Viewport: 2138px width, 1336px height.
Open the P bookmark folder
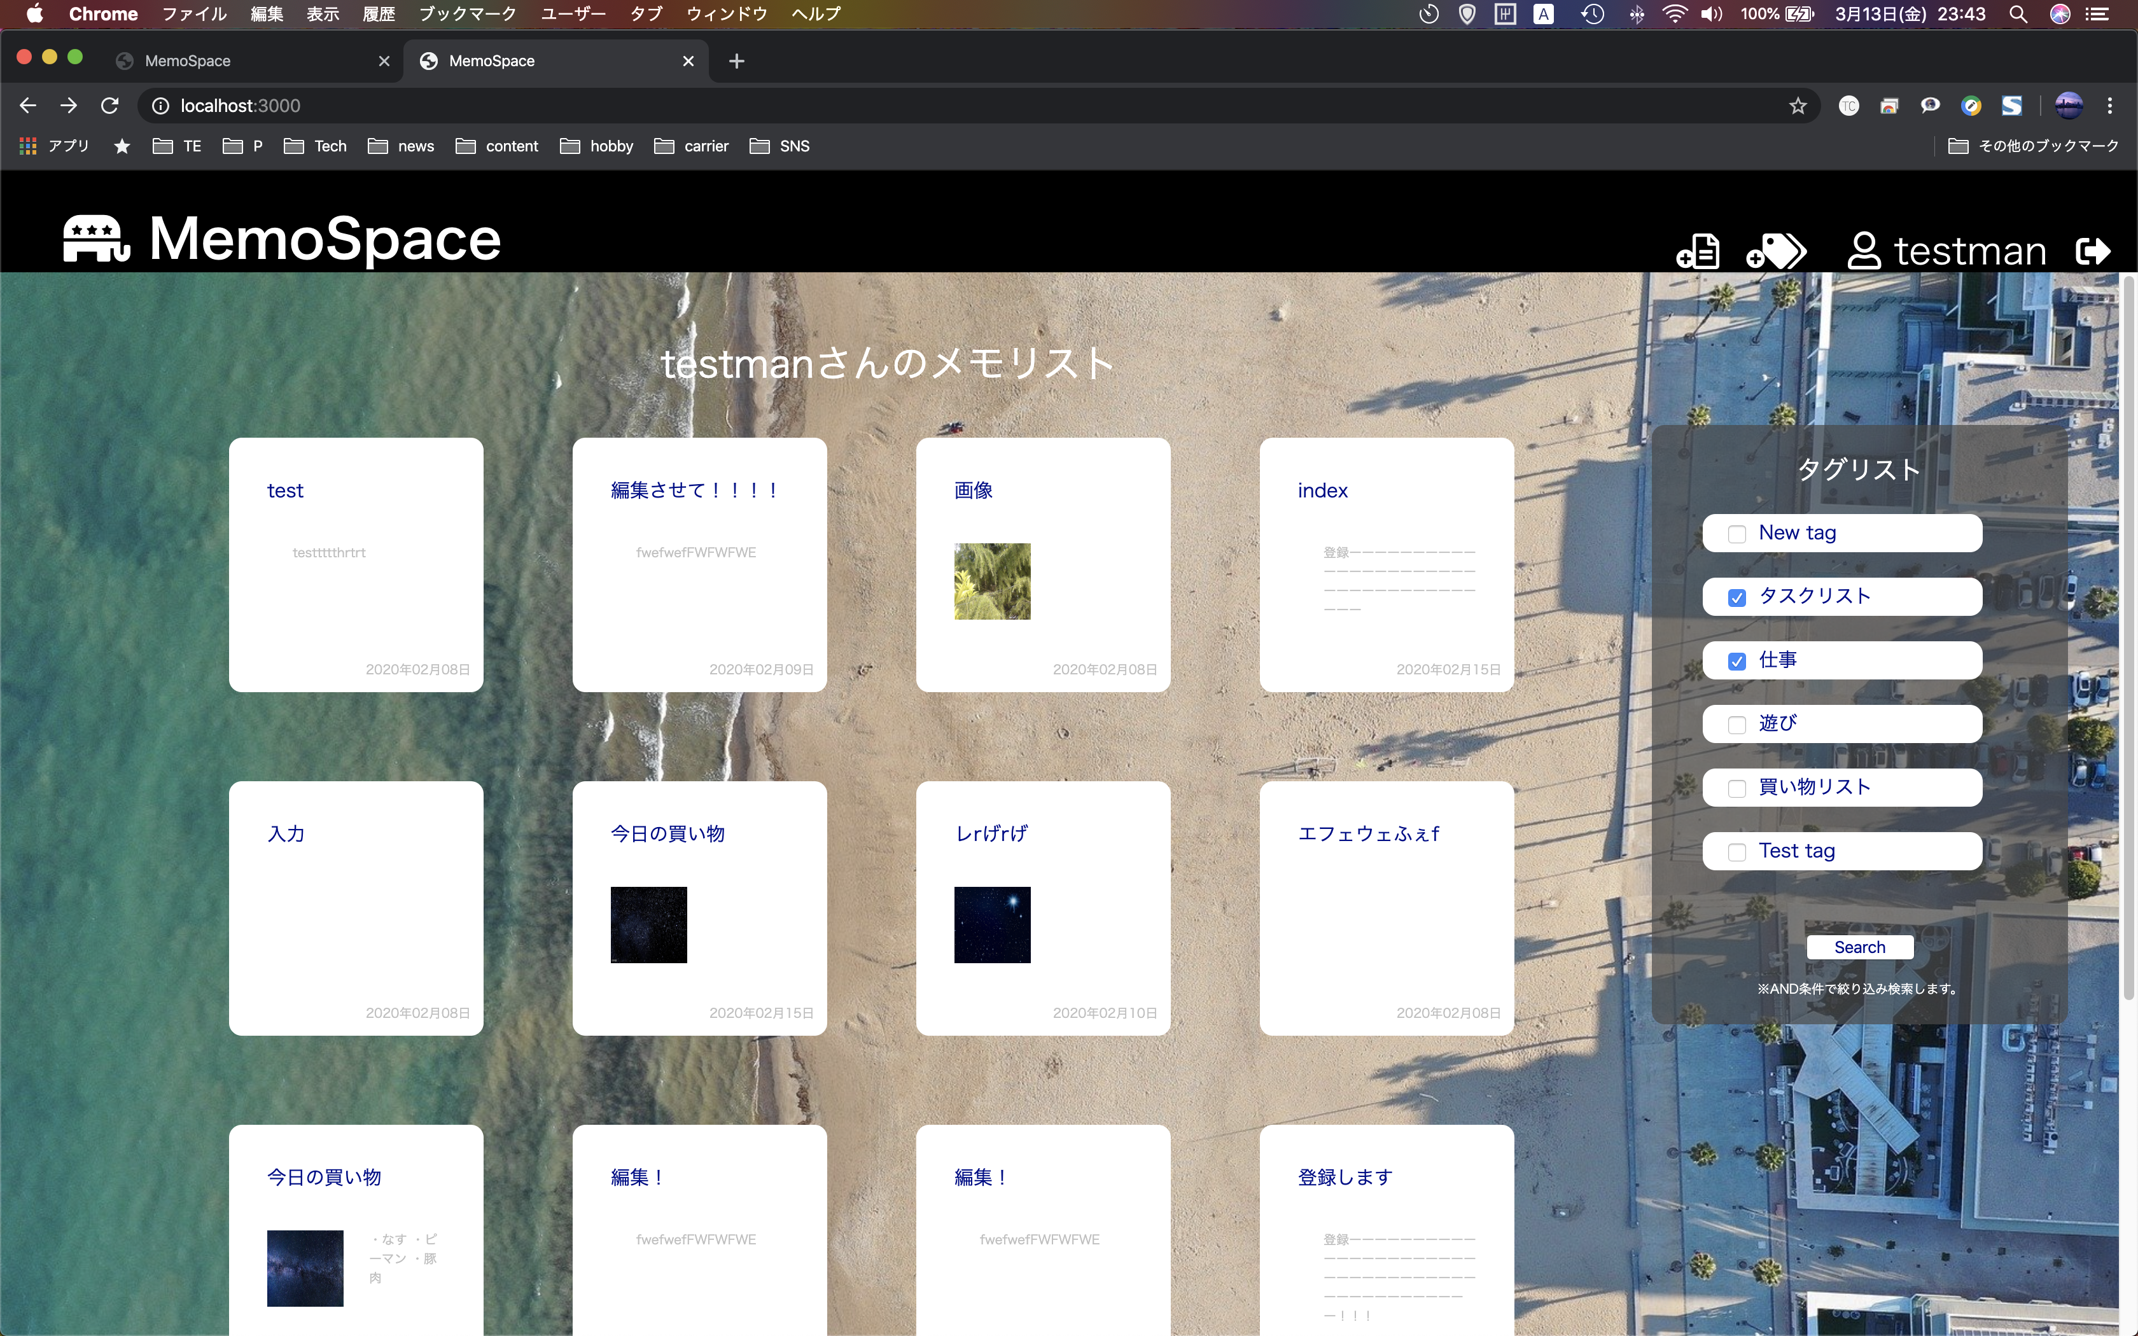tap(243, 146)
